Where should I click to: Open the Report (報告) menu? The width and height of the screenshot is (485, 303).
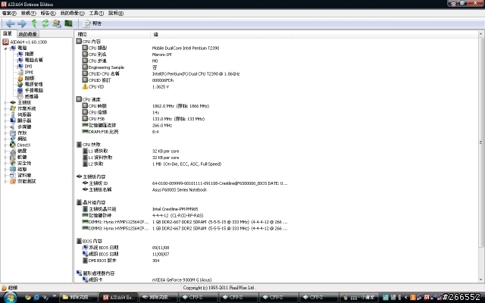(48, 13)
